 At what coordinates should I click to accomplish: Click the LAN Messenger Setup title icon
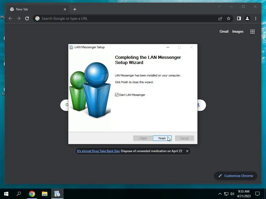71,47
